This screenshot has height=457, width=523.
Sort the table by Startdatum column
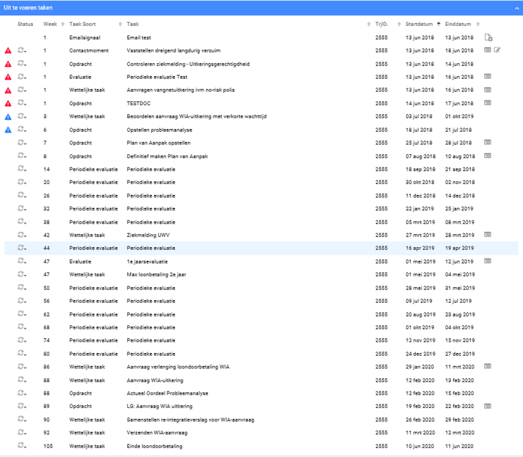[419, 24]
